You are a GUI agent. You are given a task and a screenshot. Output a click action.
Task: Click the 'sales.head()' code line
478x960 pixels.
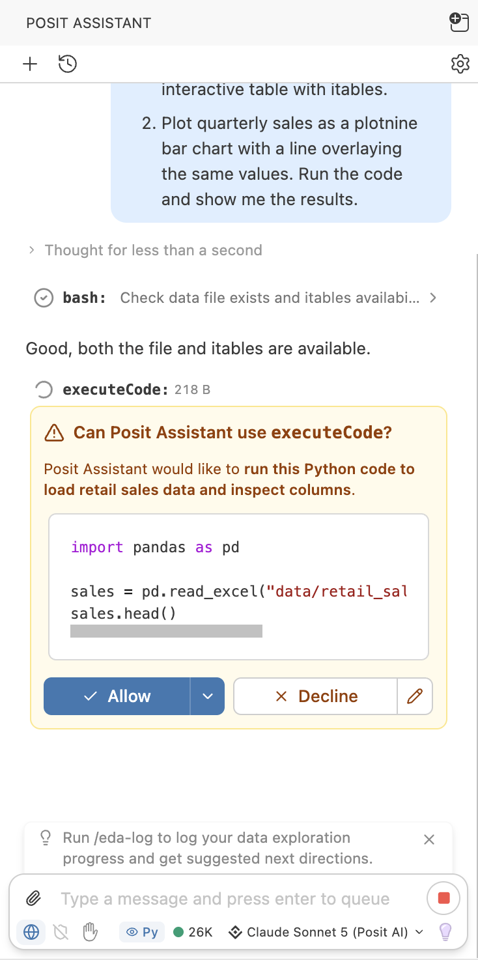[x=123, y=614]
